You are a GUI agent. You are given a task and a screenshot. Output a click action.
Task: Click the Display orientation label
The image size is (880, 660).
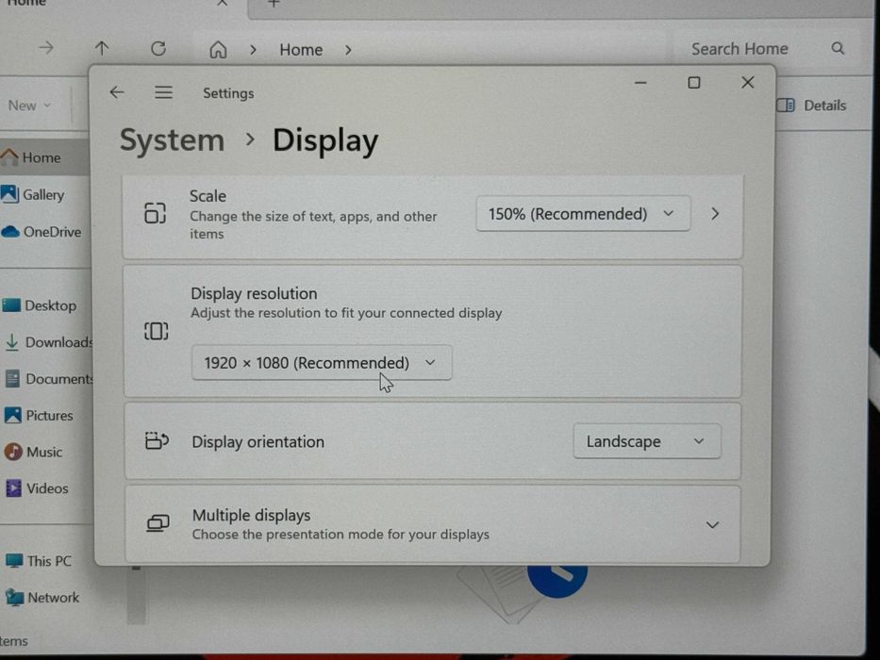click(258, 442)
